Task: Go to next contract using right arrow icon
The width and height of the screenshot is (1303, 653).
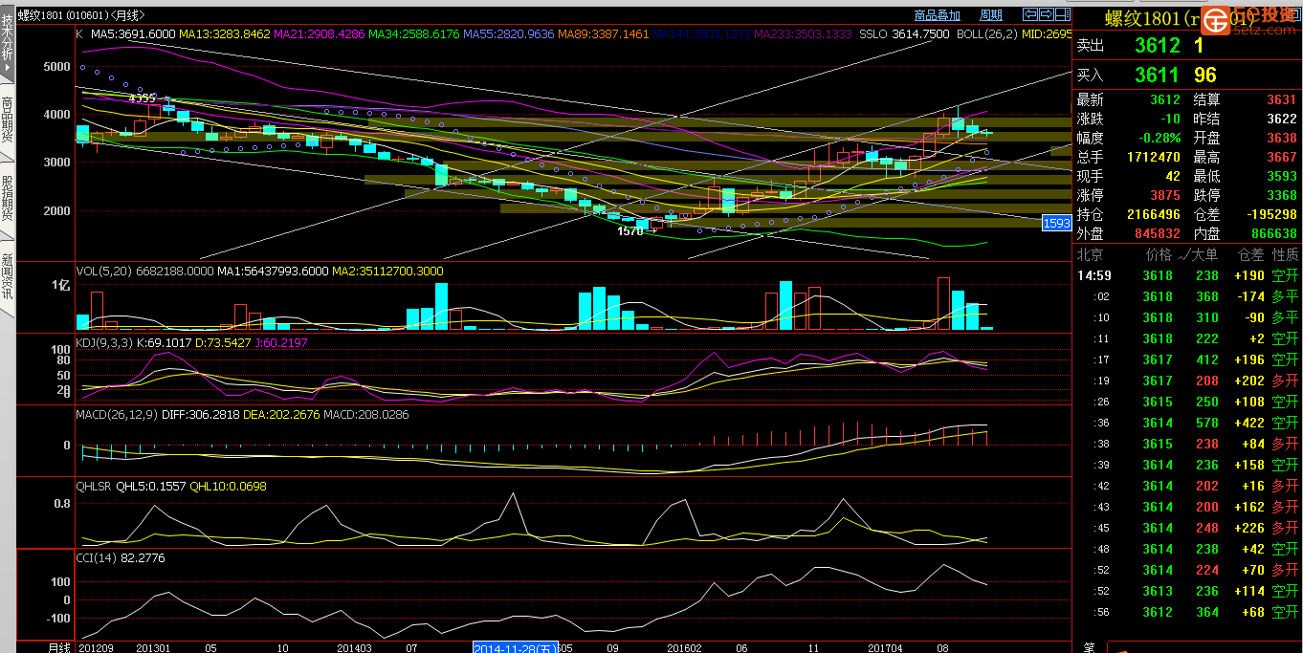Action: click(1047, 14)
